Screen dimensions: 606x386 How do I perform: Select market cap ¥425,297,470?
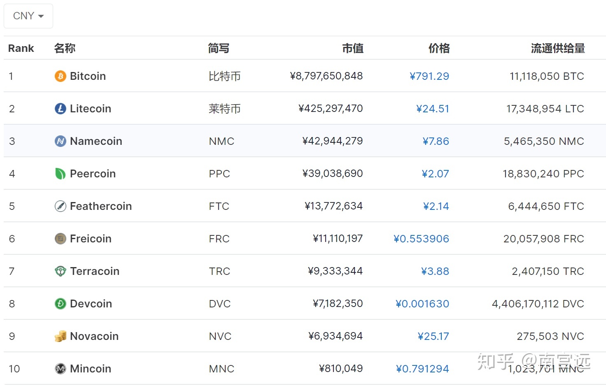(x=331, y=109)
